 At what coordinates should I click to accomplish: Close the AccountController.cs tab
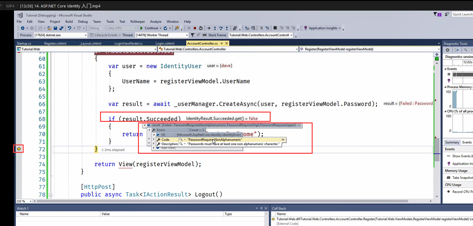click(227, 43)
